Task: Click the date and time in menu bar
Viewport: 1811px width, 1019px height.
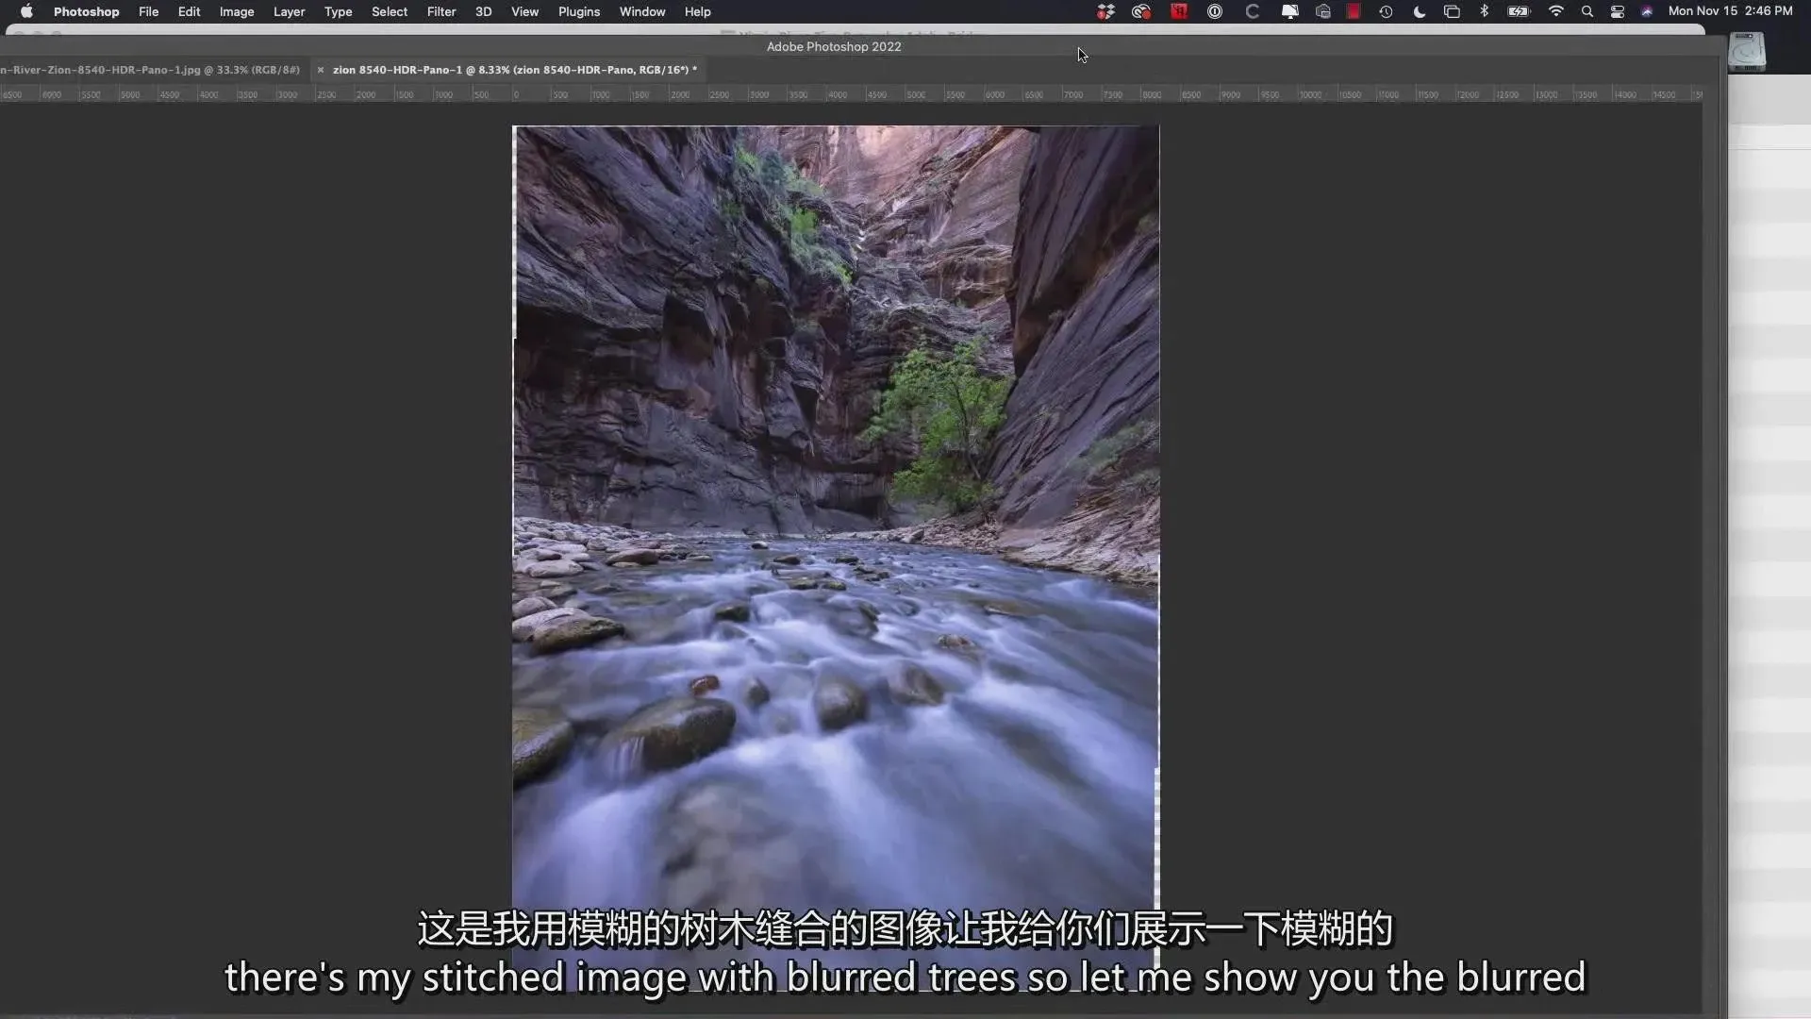Action: (1730, 11)
